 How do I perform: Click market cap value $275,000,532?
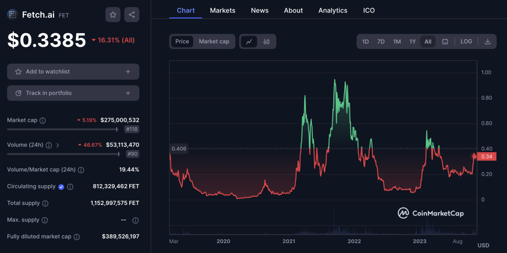(120, 120)
